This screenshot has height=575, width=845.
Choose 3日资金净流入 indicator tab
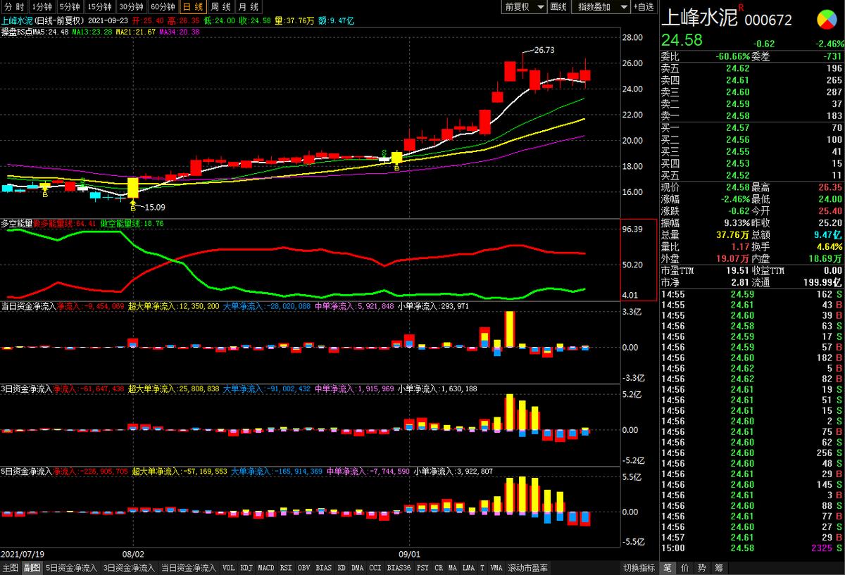click(129, 568)
